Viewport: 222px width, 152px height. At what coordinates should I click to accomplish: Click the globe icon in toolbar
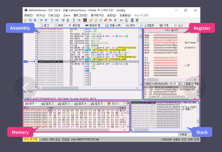(137, 20)
